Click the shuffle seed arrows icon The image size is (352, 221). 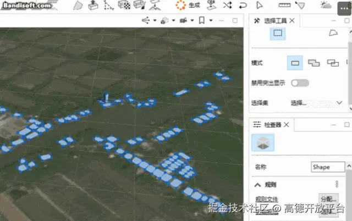227,5
